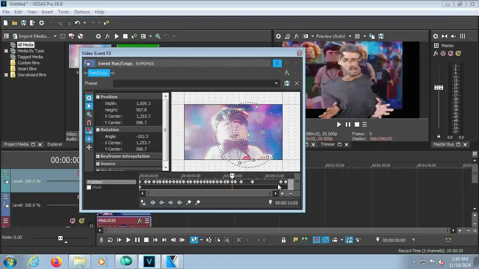
Task: Click the Delete Keyframe diamond button
Action: tap(198, 202)
